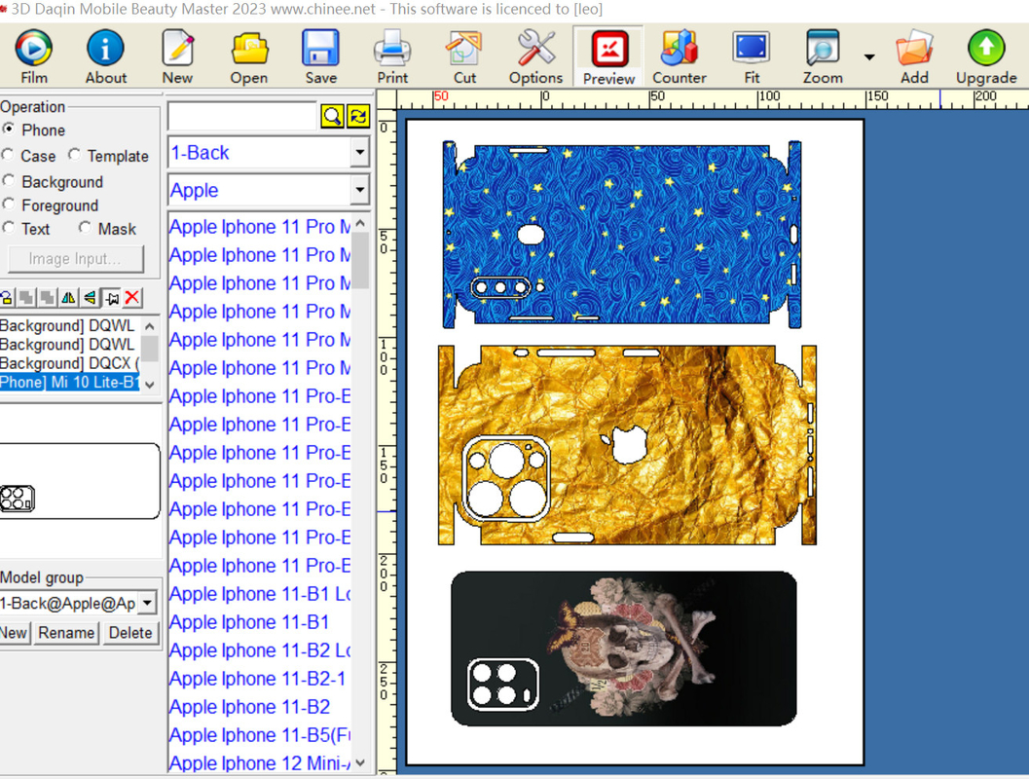Open the Apple brand dropdown

coord(359,191)
